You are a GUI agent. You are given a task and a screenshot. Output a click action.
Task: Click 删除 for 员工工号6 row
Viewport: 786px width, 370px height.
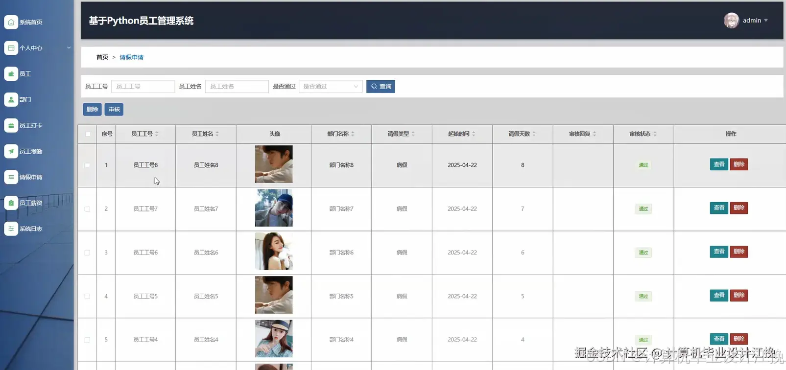(x=739, y=252)
